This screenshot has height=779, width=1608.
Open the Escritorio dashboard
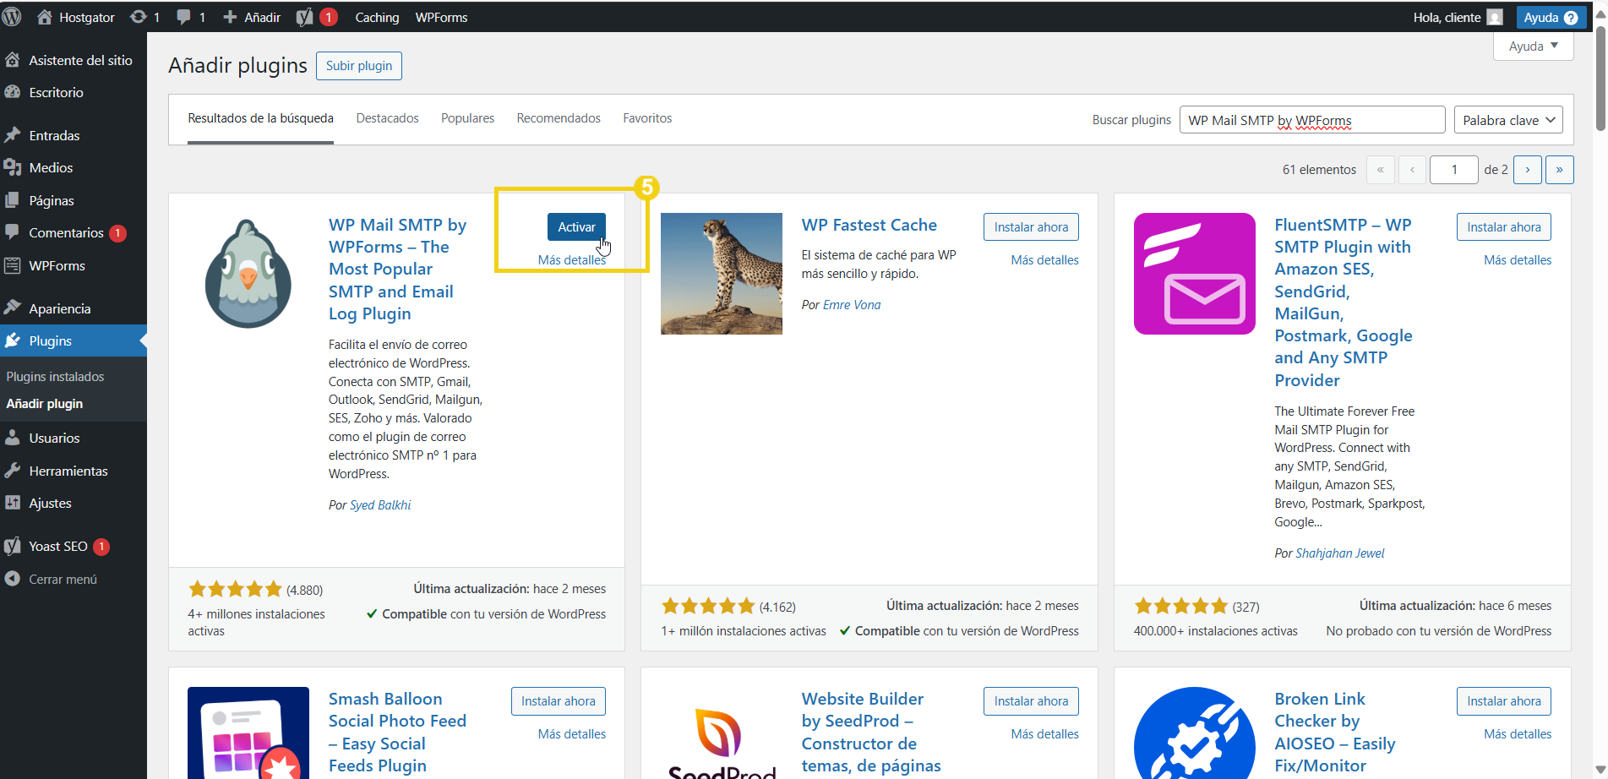pos(74,92)
